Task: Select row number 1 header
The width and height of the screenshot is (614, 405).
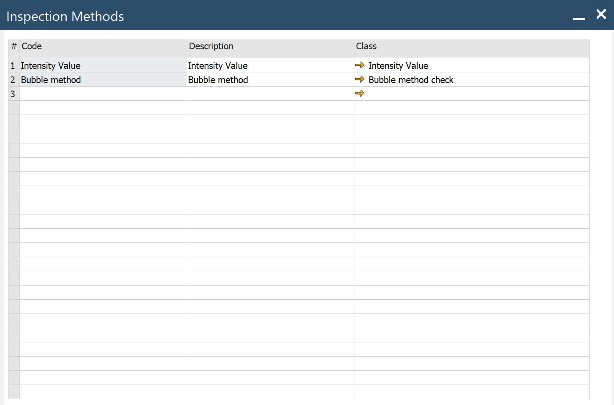Action: point(13,66)
